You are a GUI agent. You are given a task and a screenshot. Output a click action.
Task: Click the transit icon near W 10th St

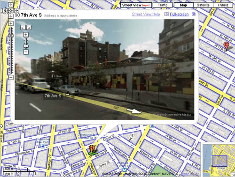(x=151, y=126)
